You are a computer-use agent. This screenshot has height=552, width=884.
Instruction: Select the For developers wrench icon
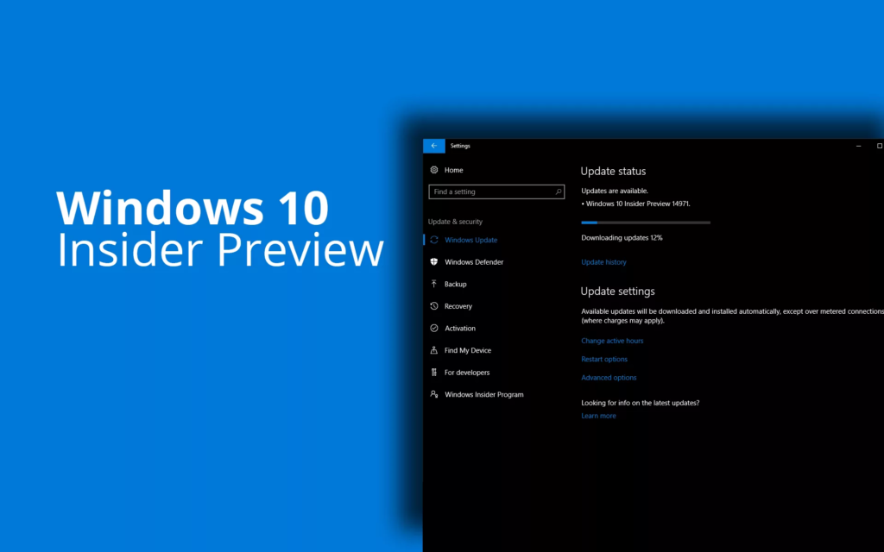point(433,372)
